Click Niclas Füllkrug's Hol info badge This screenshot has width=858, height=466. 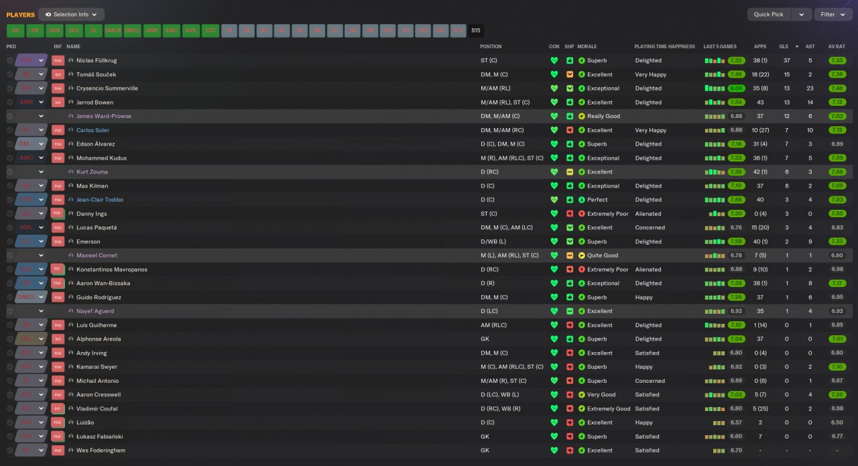(x=58, y=60)
